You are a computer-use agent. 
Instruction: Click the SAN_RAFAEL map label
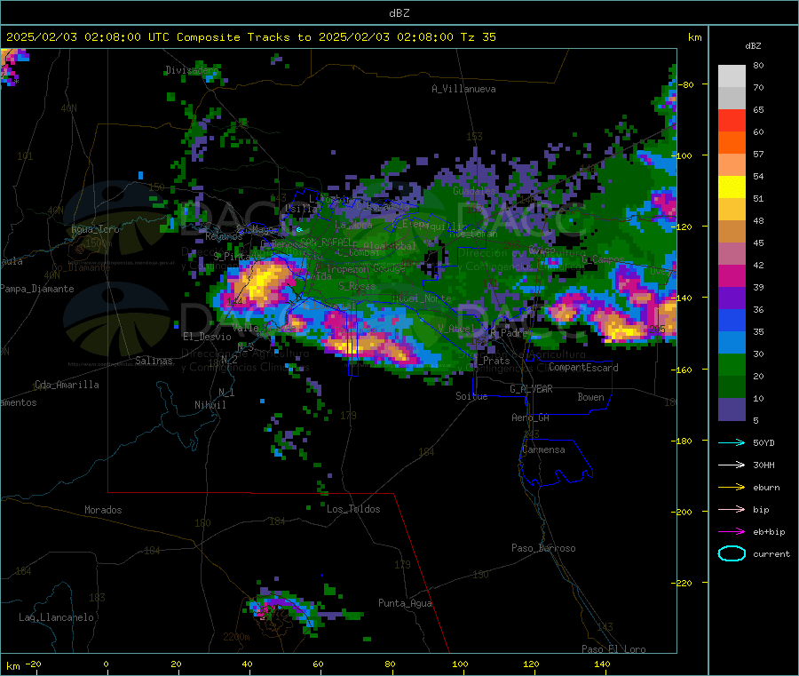point(324,242)
